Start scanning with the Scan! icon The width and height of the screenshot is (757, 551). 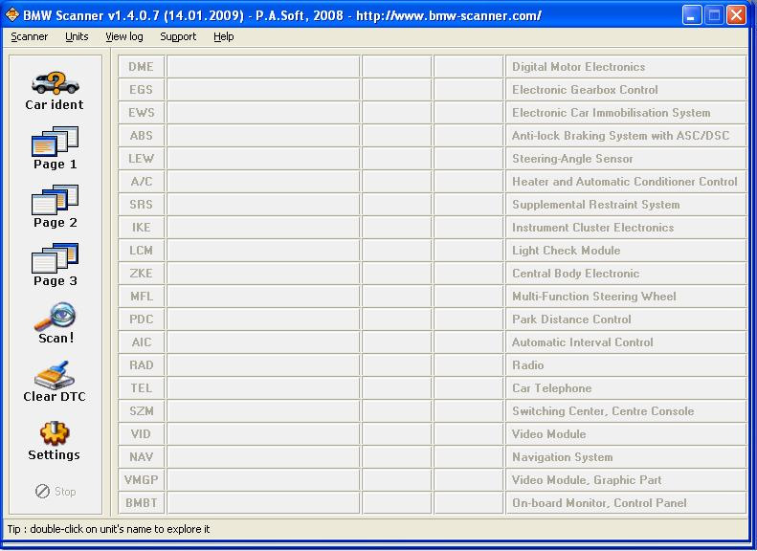(56, 317)
